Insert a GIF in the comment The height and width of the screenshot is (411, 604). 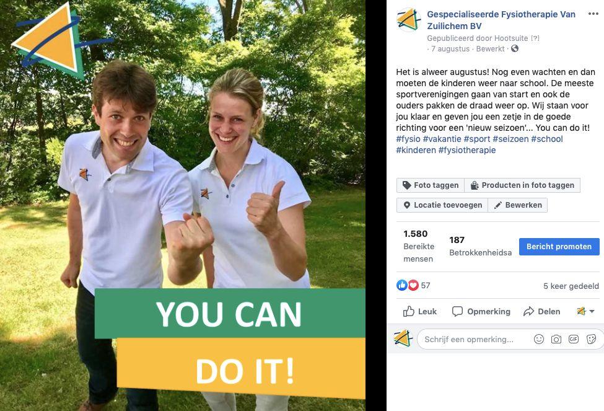(x=574, y=339)
